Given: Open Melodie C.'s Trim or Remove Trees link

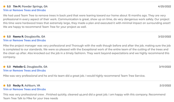Looking at the screenshot, I should [24, 70].
